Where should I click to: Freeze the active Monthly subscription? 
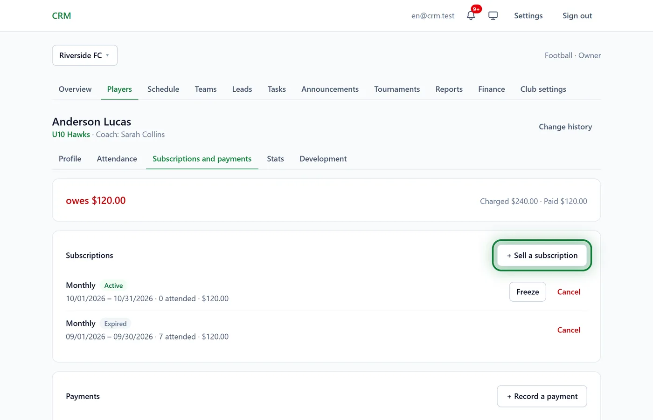(528, 292)
